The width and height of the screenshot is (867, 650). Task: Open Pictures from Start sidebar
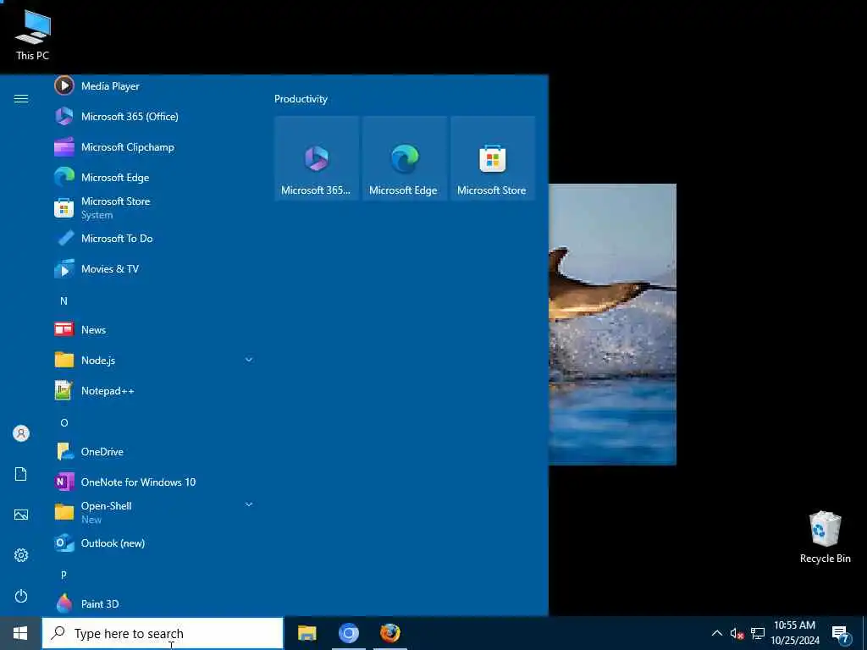click(21, 515)
